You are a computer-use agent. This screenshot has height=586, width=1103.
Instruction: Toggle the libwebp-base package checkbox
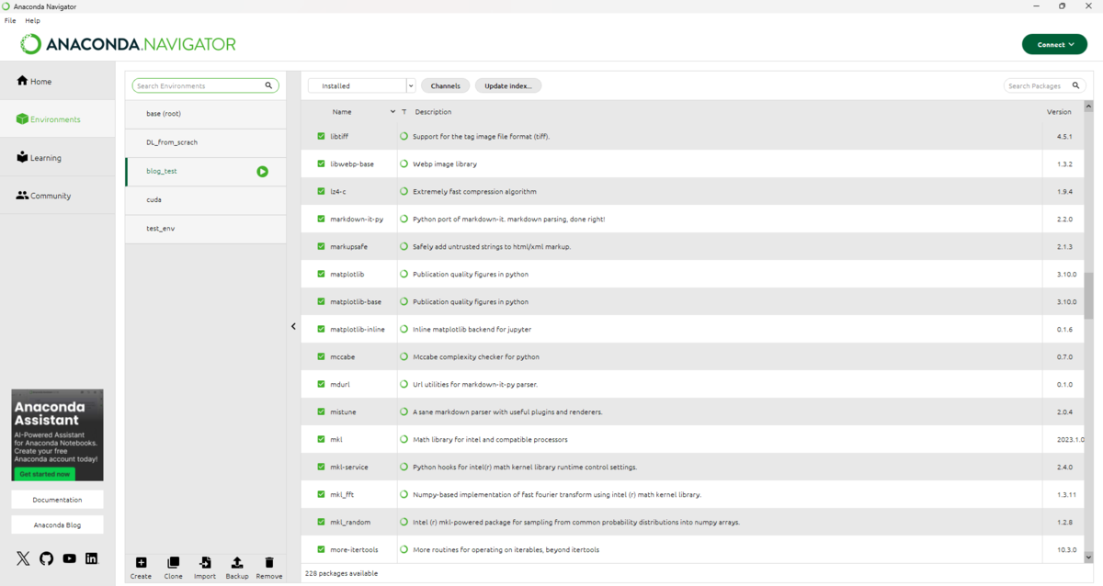point(321,163)
